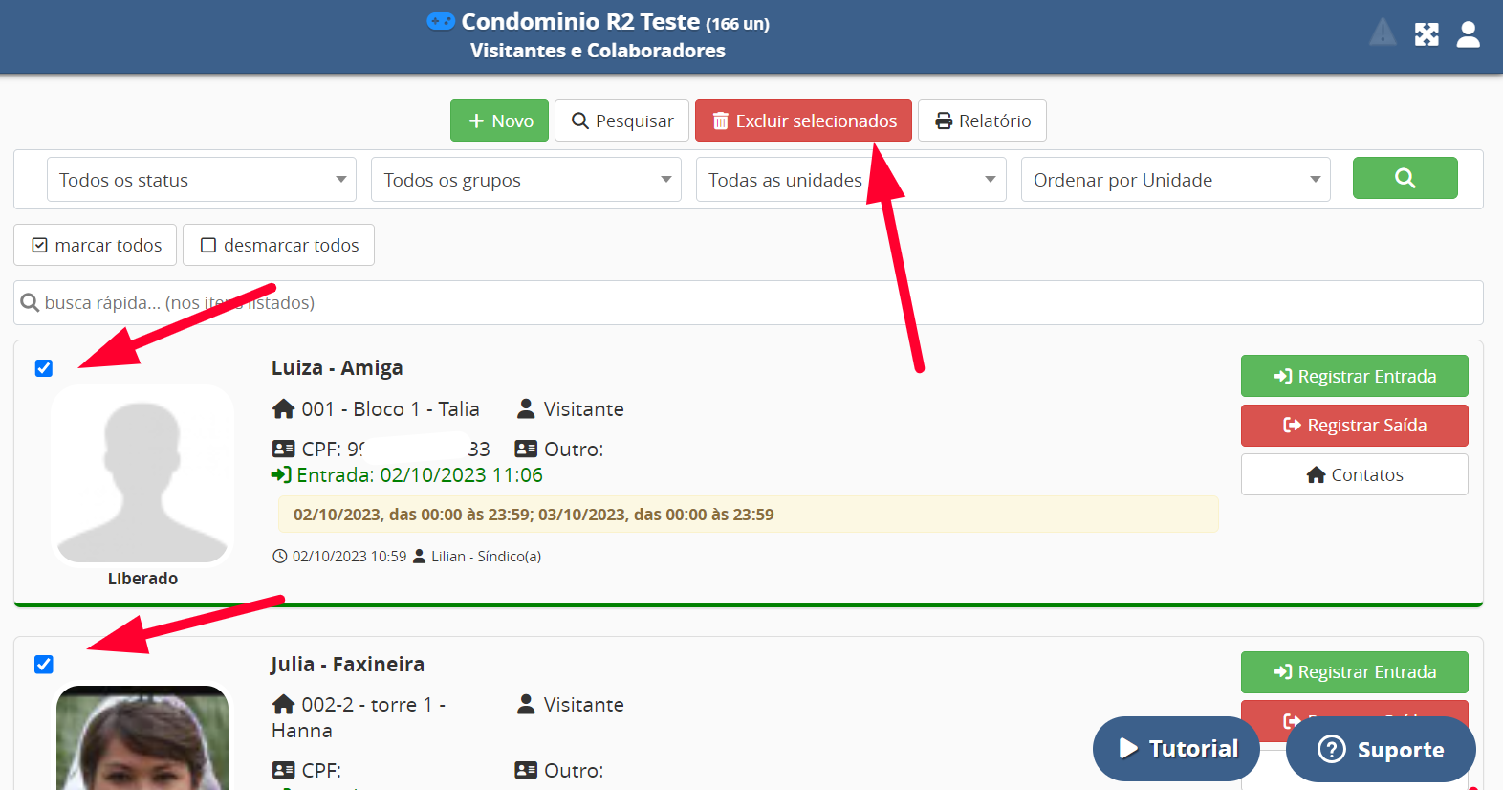Open Contatos for Luiza - Amiga

pos(1354,474)
